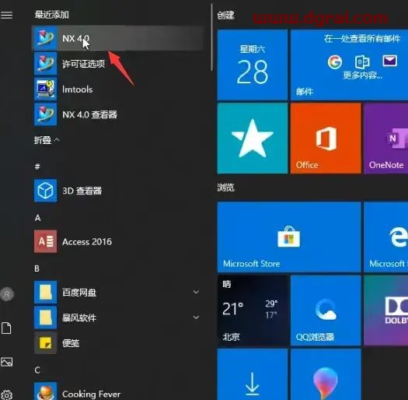
Task: Open the NX 4.0 查看器 icon
Action: click(45, 114)
